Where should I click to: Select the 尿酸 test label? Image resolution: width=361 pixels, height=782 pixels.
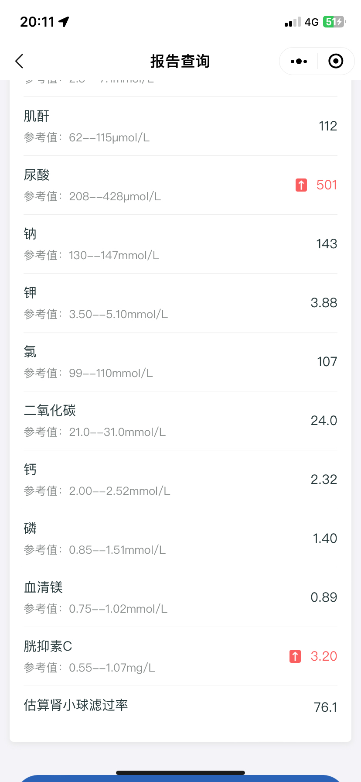tap(37, 175)
